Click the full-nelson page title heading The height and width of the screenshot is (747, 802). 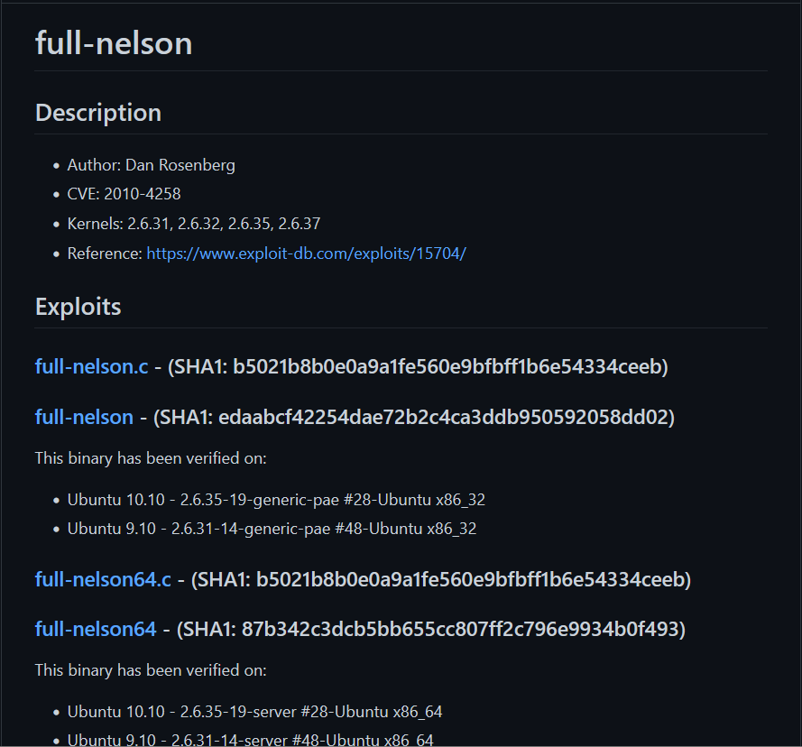(114, 43)
